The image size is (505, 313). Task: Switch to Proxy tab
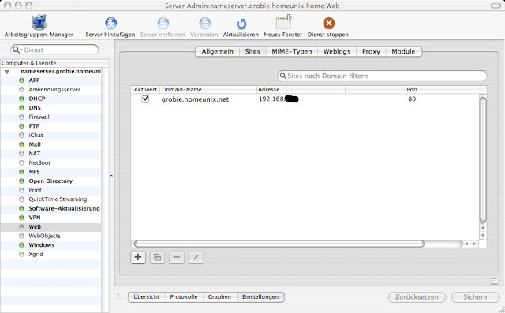click(x=371, y=51)
